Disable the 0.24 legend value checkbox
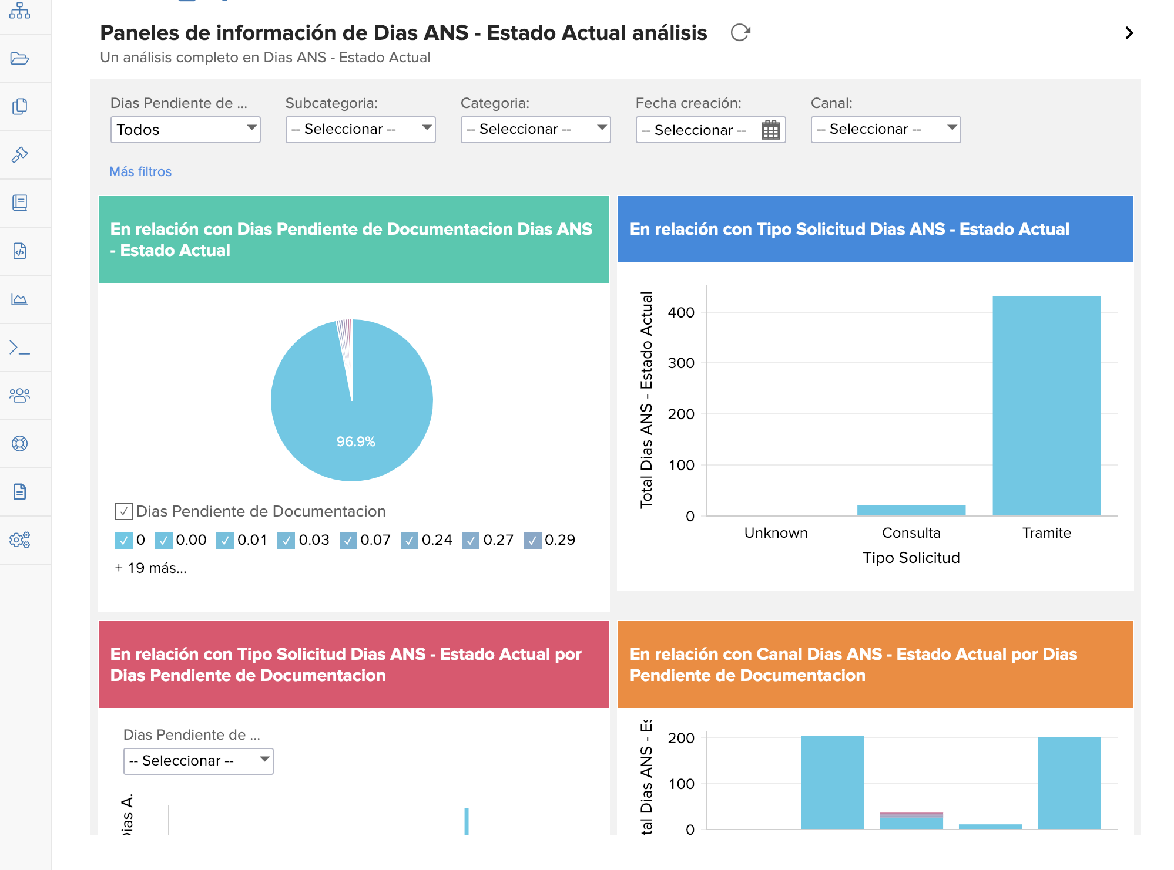Screen dimensions: 1174x870 tap(410, 540)
